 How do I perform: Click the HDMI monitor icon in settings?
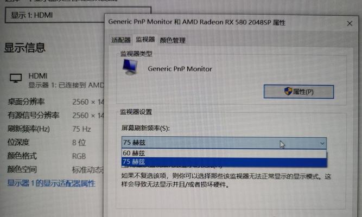pos(16,78)
